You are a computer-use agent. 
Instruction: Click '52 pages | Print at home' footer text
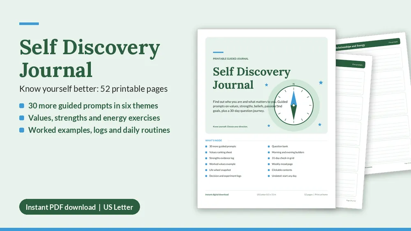tap(316, 194)
